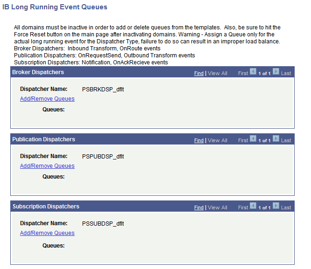Click Add/Remove Queues under PSSUBDSP_dflt

click(47, 233)
